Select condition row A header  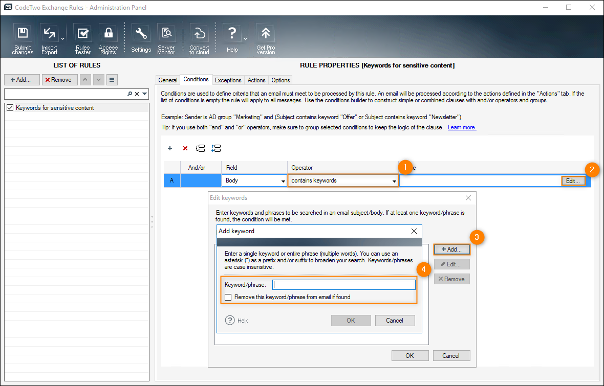[172, 180]
